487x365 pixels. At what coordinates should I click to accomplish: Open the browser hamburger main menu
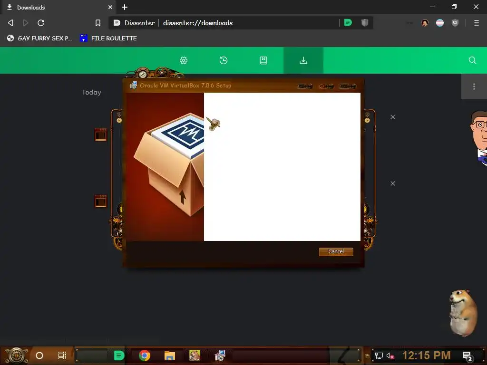pos(477,23)
